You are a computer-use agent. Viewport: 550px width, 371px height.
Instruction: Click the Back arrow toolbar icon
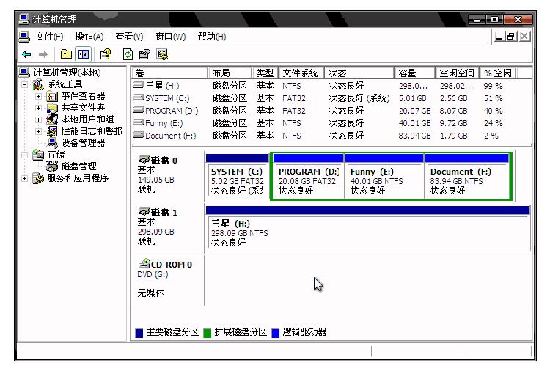(x=26, y=54)
